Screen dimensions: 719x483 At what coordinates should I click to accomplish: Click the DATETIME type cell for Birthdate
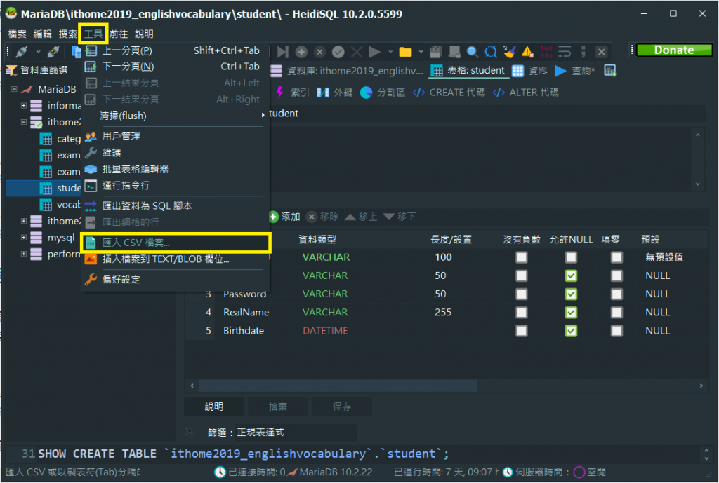pyautogui.click(x=325, y=331)
